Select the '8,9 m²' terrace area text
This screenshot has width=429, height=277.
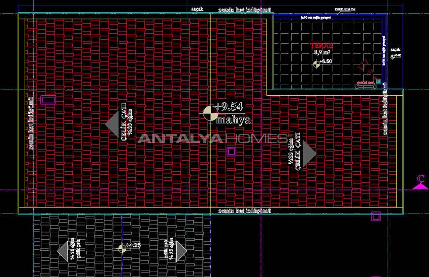[322, 52]
